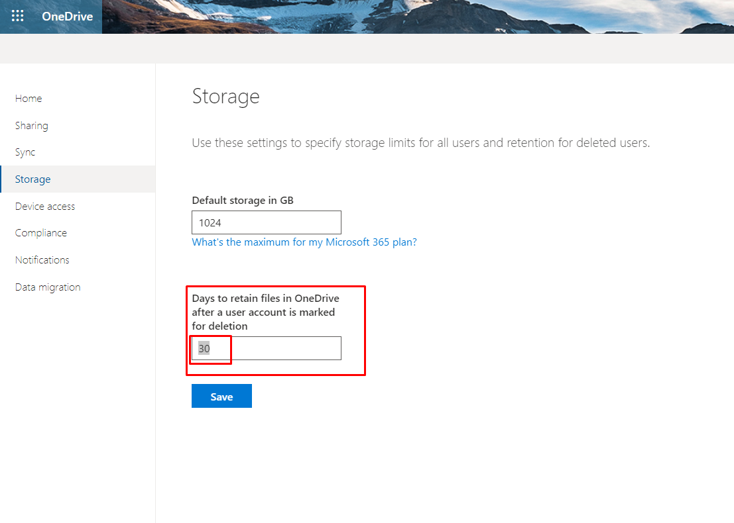Open the Compliance page
The image size is (734, 523).
point(40,233)
